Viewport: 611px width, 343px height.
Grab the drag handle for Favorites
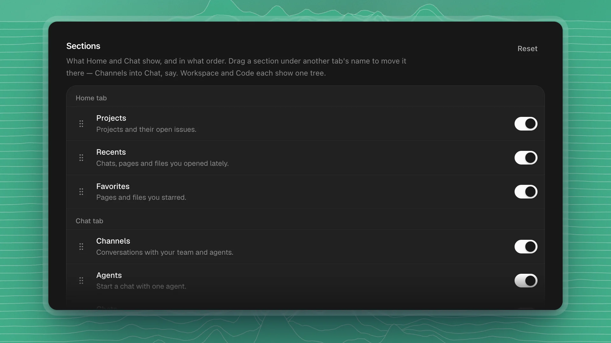click(81, 192)
